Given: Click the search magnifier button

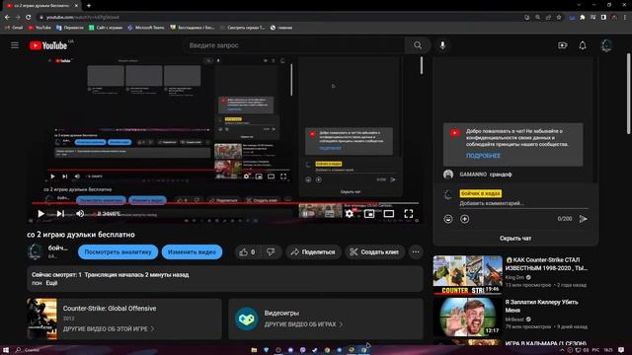Looking at the screenshot, I should pos(418,45).
